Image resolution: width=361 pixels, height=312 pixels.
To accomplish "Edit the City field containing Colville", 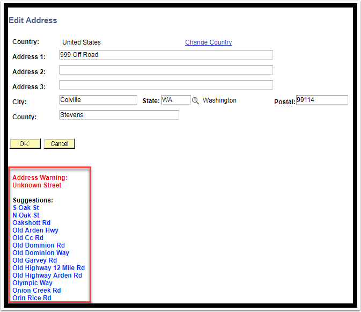I will point(98,100).
